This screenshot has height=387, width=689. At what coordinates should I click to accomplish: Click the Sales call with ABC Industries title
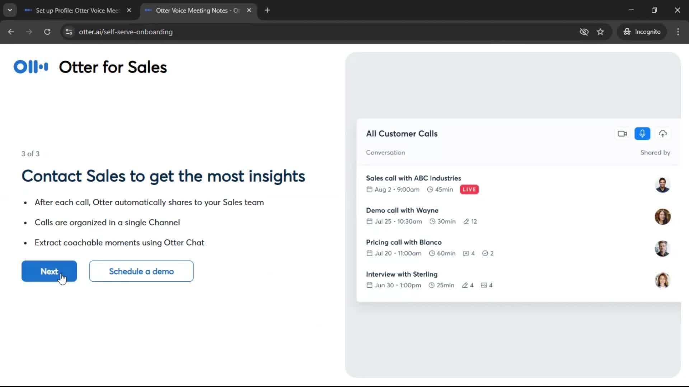[413, 178]
